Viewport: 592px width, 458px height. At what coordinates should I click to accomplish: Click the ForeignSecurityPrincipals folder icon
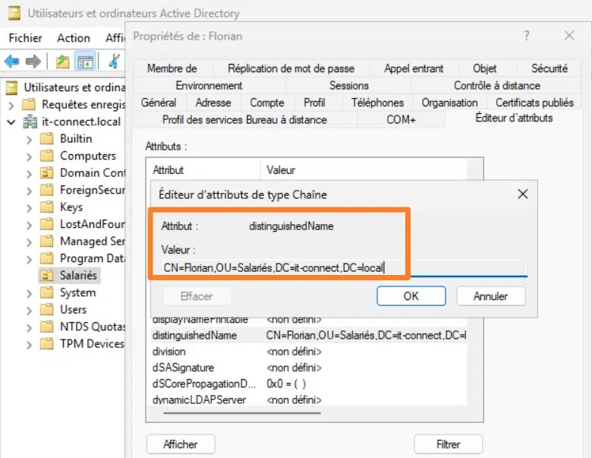click(x=47, y=190)
